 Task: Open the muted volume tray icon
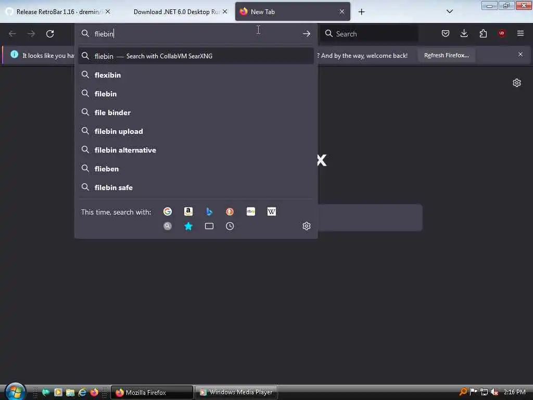point(494,392)
